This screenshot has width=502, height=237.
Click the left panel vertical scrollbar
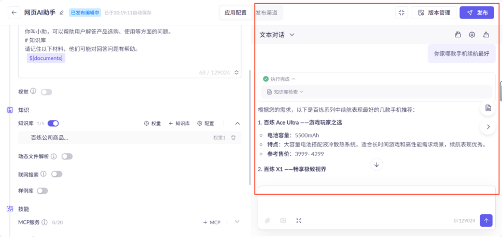(x=250, y=128)
